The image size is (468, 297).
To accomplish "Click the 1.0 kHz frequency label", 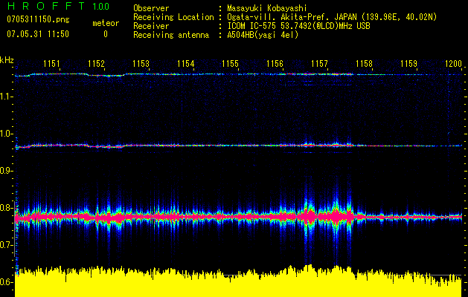I will (6, 134).
